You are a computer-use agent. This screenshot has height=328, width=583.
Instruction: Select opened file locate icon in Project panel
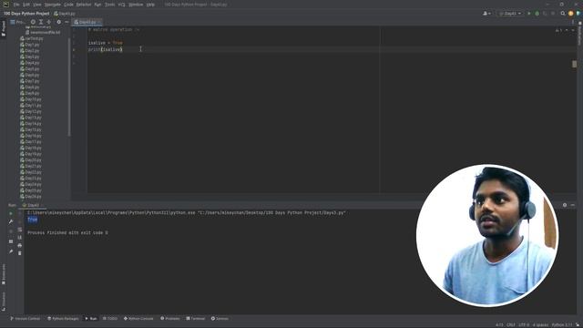33,22
